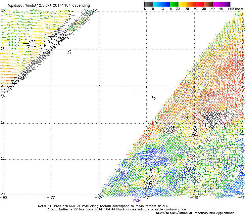
Task: Click the legend label '15'
Action: [x=170, y=9]
